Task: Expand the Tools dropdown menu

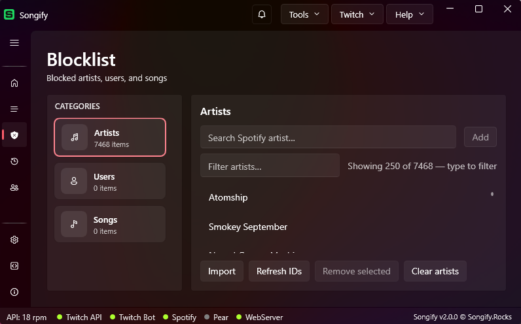Action: pyautogui.click(x=304, y=14)
